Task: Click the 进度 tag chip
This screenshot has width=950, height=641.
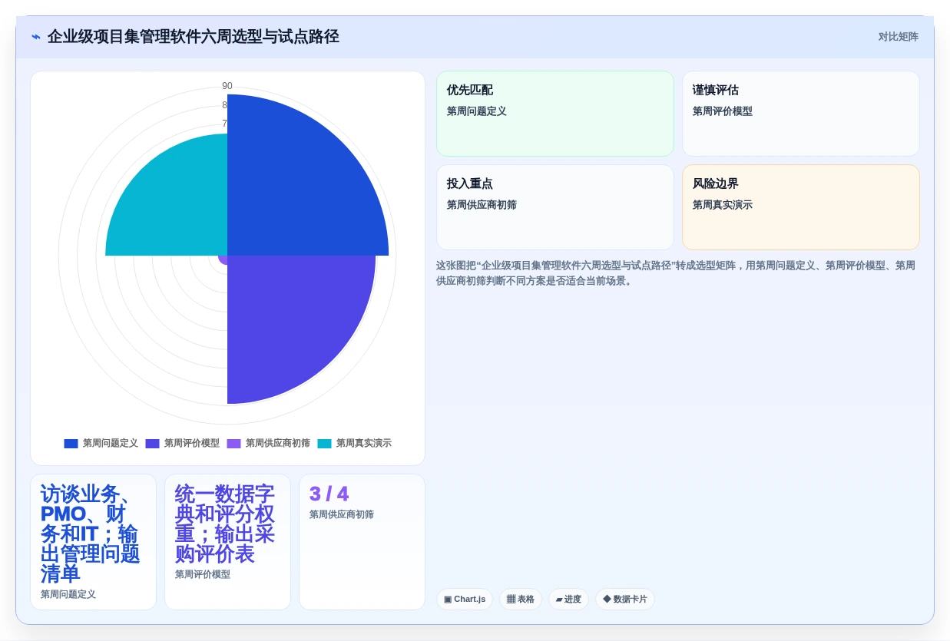Action: (568, 600)
